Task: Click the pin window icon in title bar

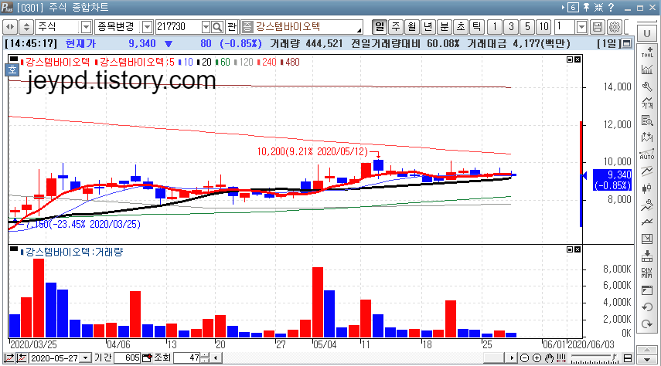Action: [586, 7]
